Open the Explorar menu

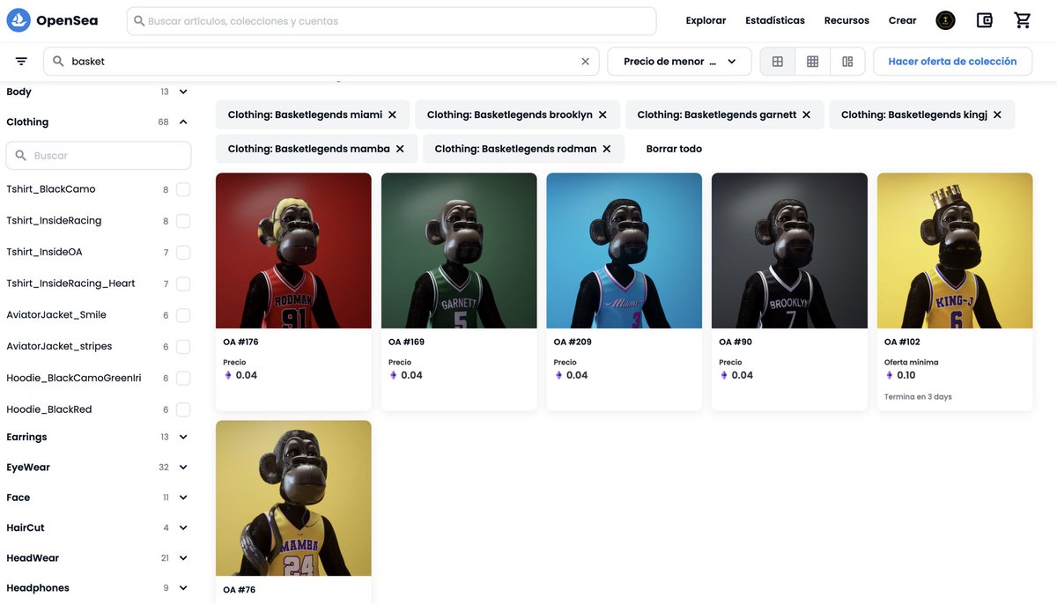click(x=706, y=20)
